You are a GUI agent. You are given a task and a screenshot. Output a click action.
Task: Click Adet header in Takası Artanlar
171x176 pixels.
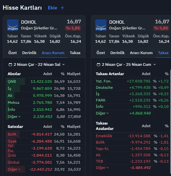[x=146, y=74]
